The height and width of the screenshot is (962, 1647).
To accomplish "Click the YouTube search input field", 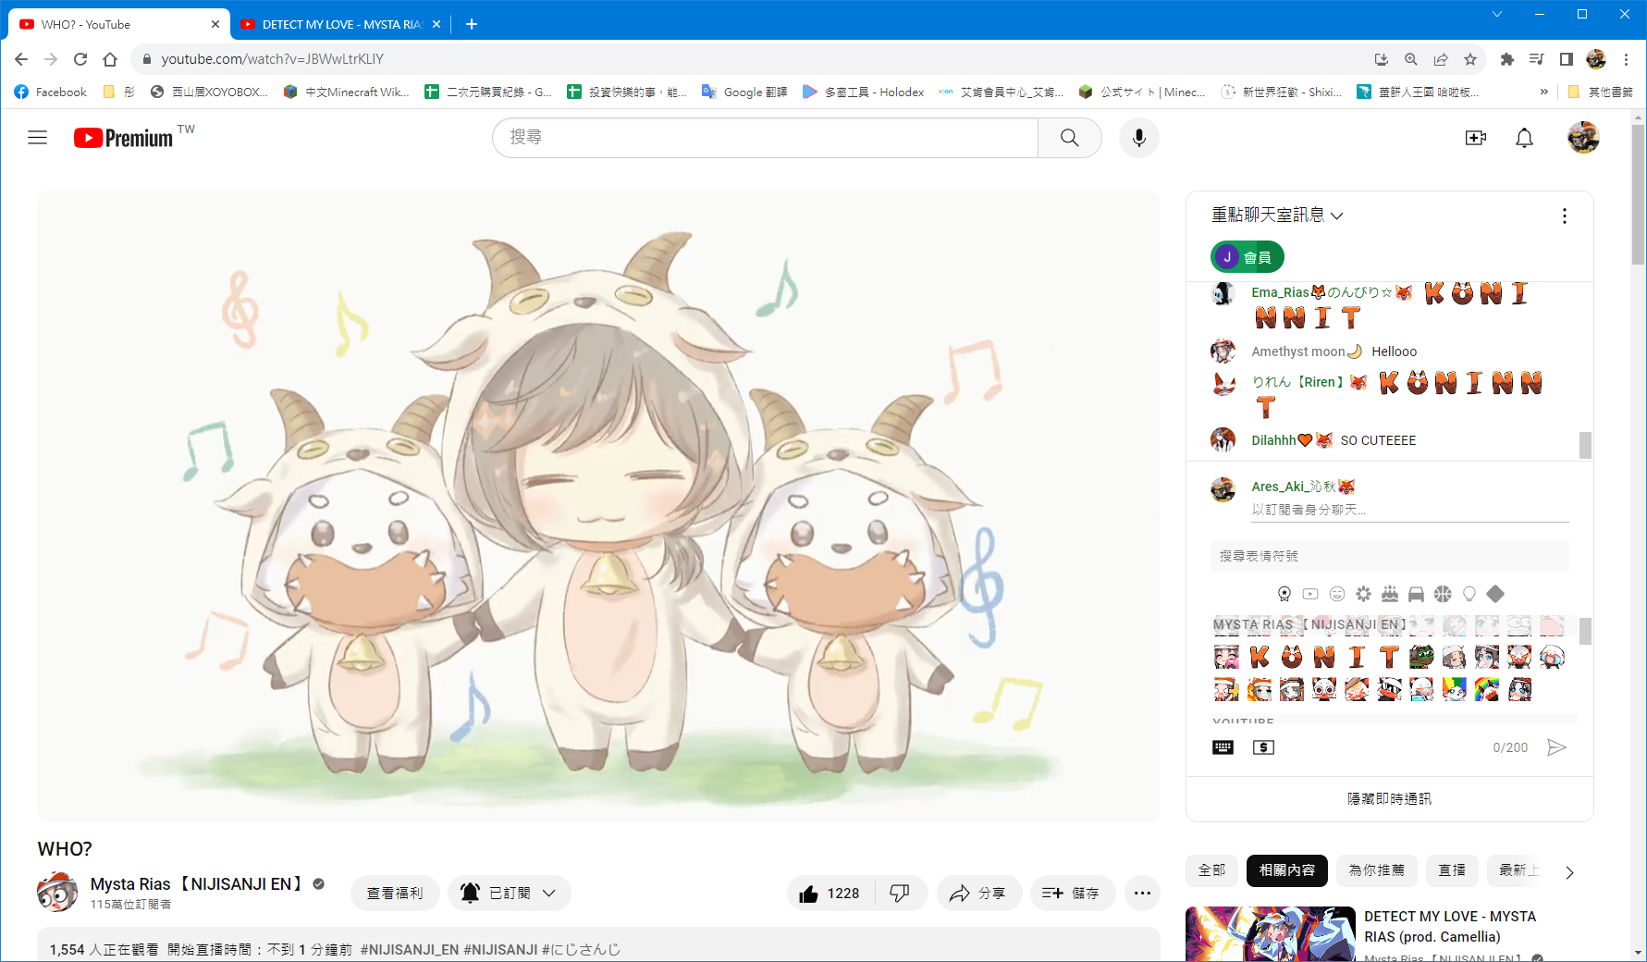I will point(765,138).
